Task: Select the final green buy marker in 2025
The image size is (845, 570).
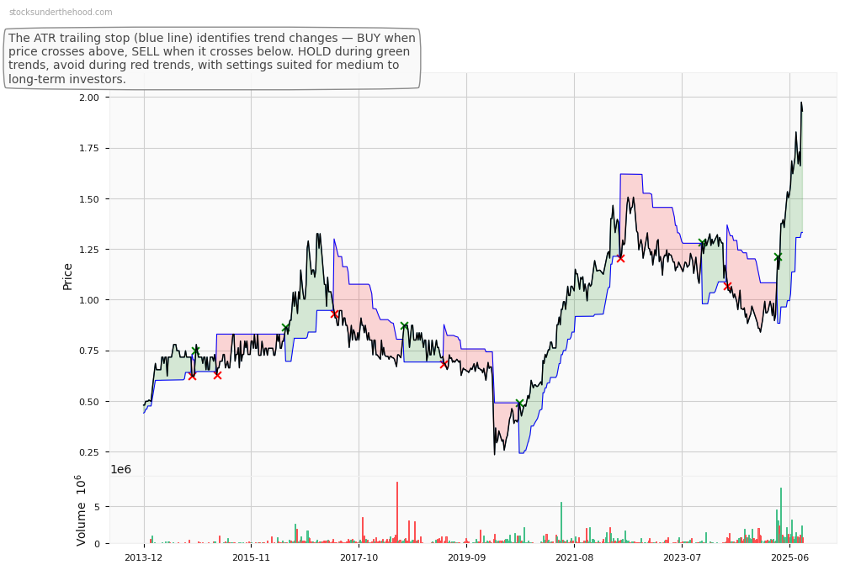Action: point(778,257)
